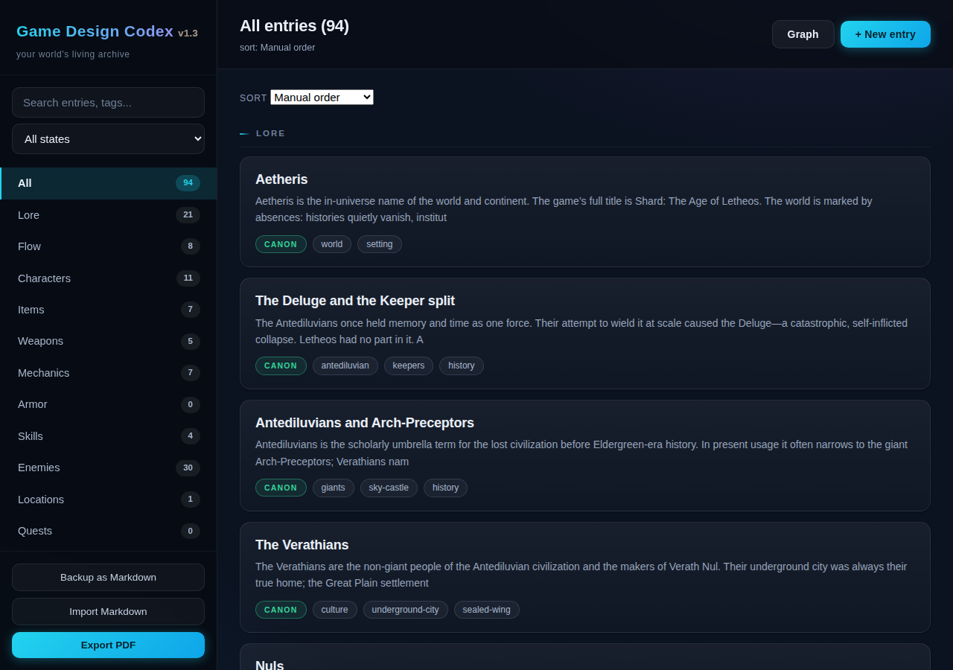The height and width of the screenshot is (670, 953).
Task: Open the Weapons category
Action: click(108, 341)
